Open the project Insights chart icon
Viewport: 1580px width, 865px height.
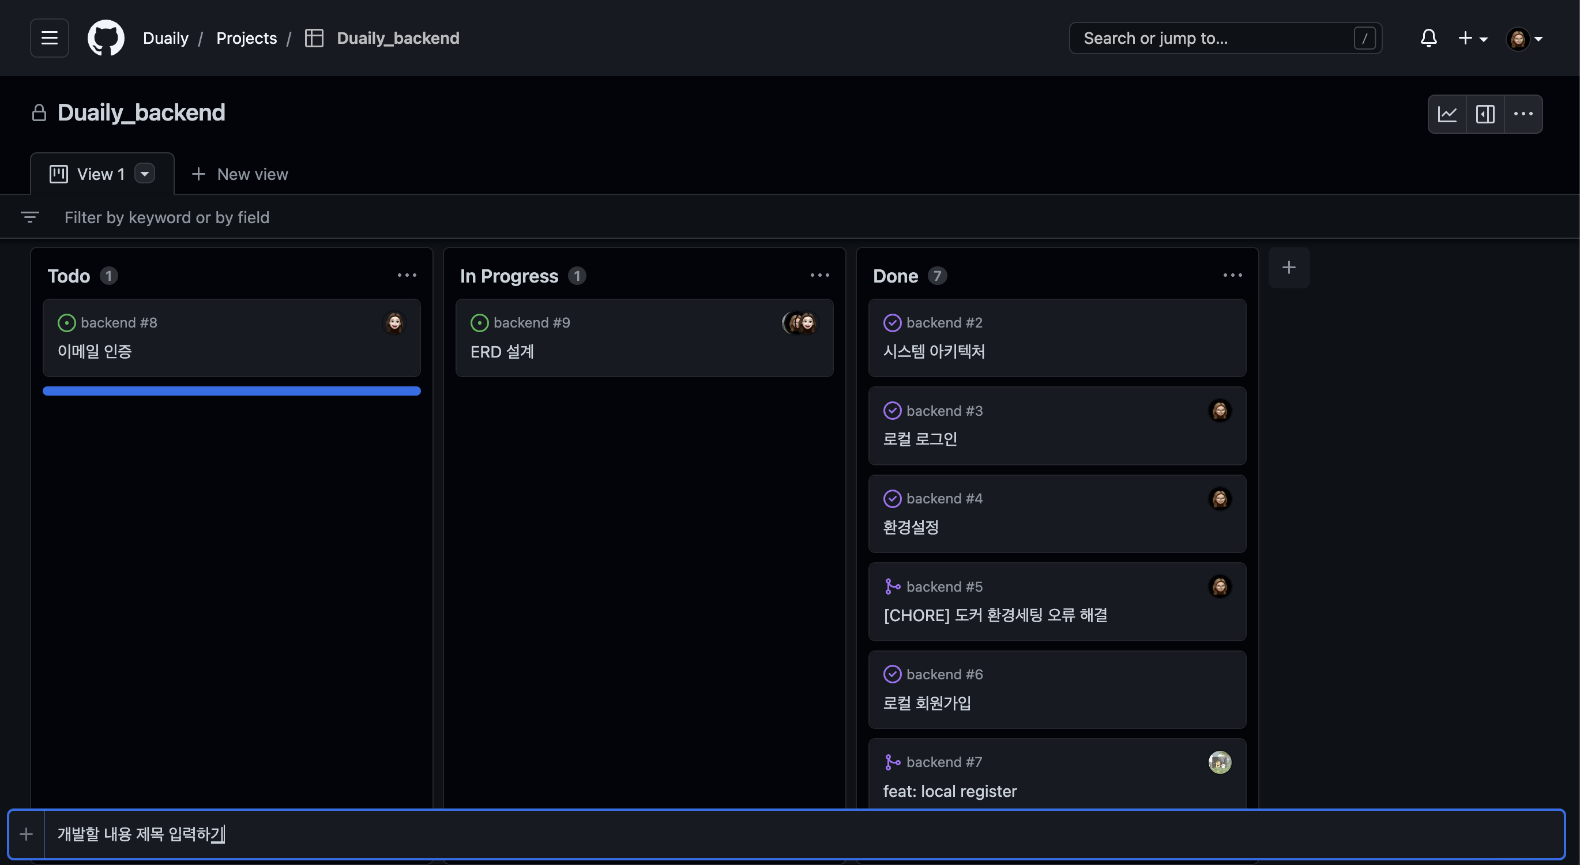click(x=1447, y=114)
